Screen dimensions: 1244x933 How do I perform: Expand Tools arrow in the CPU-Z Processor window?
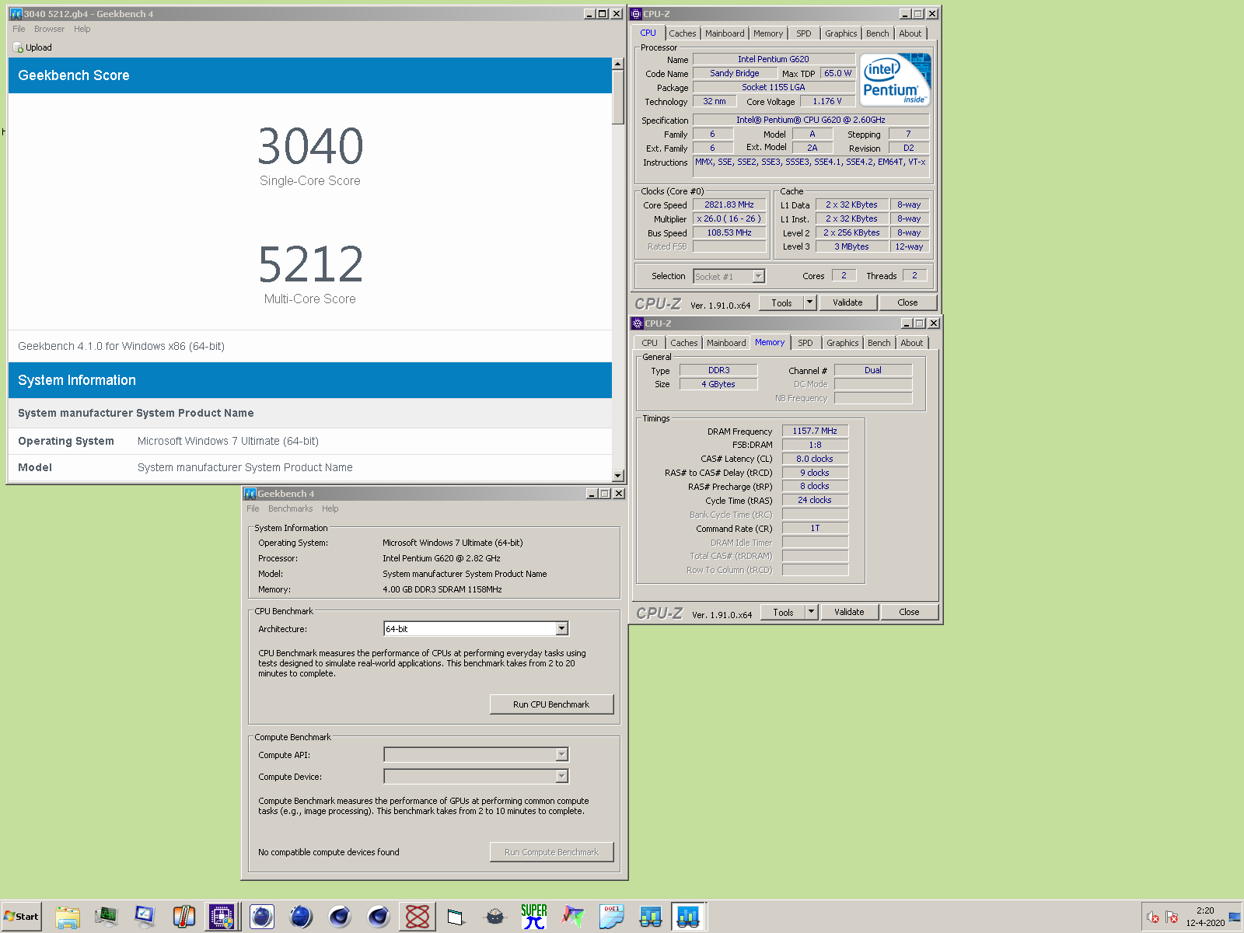809,302
